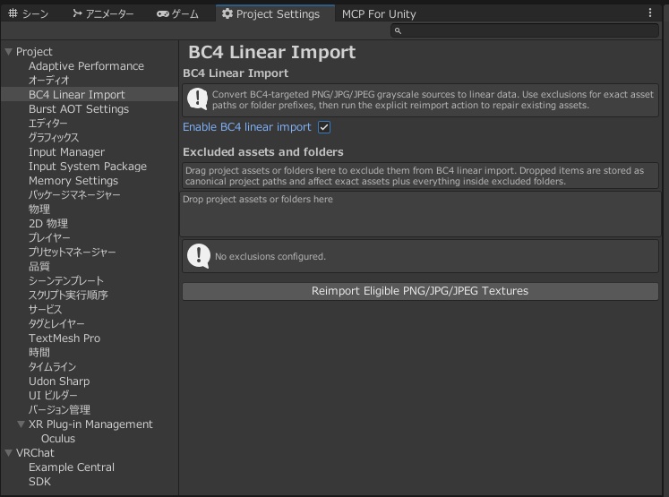Screen dimensions: 669x497
Task: Open Example Central settings
Action: [72, 467]
